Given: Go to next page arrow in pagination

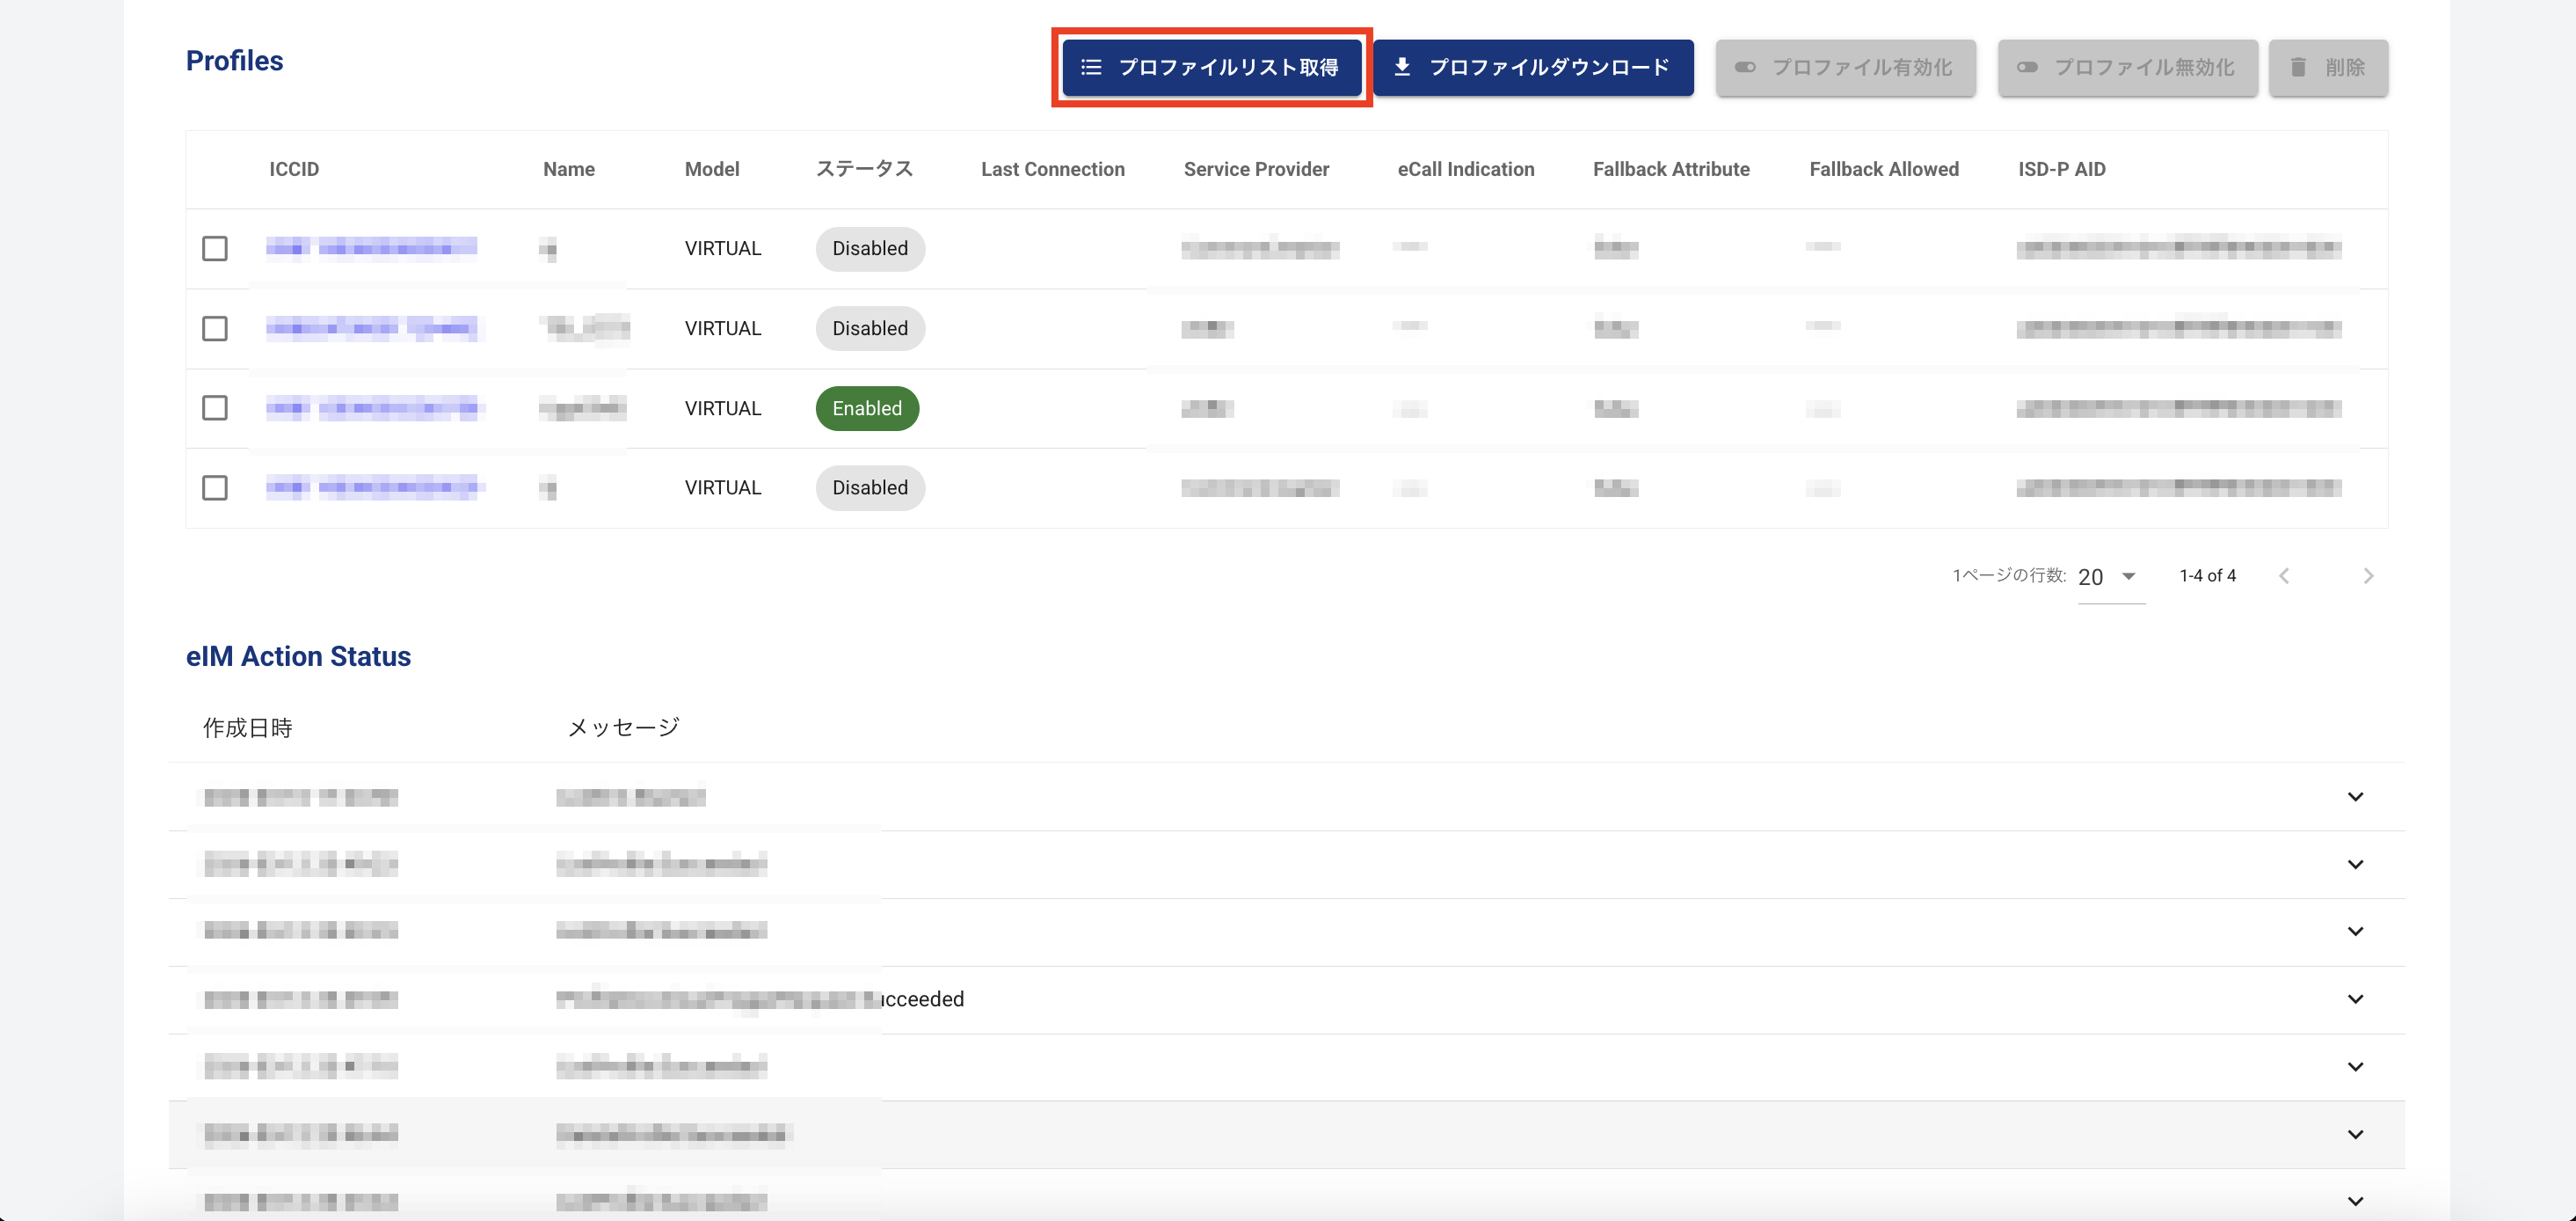Looking at the screenshot, I should [2367, 575].
